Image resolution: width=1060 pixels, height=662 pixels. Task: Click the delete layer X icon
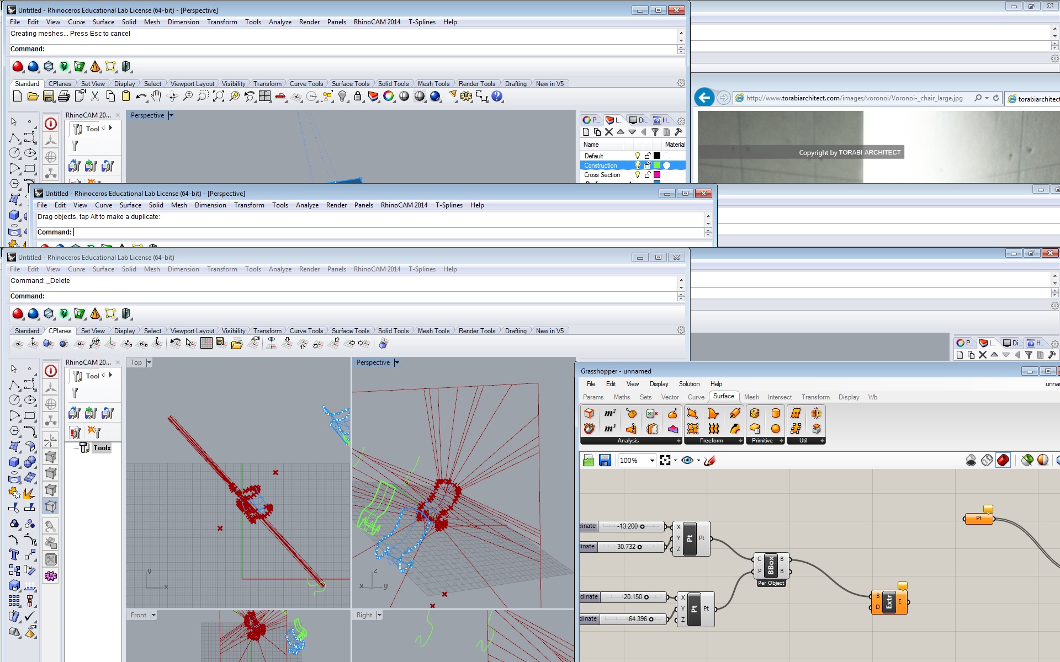[609, 132]
